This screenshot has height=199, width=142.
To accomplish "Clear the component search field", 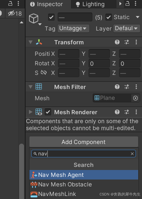I will (132, 154).
